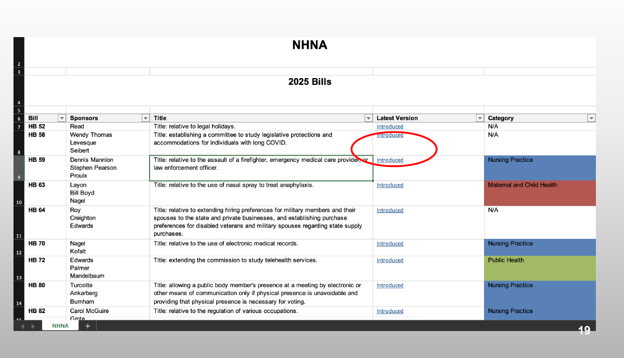Select the blue Nursing Practice cell for HB 70
The image size is (624, 358).
[x=539, y=247]
